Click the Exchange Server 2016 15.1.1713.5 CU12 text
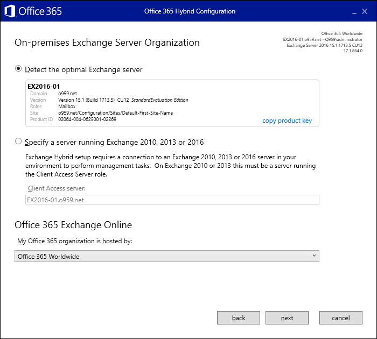 [x=324, y=45]
